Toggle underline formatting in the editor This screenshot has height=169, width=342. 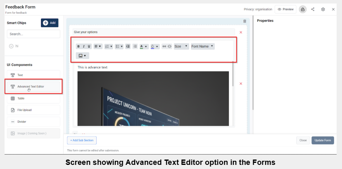[88, 47]
